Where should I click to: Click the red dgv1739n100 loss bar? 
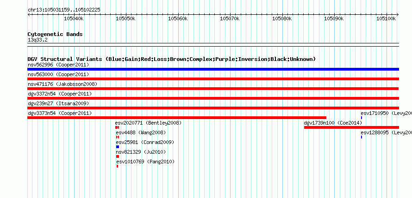[351, 127]
